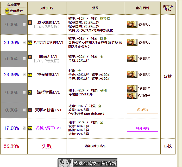Toggle the checkbox for 弐神ノ冥王LV1
This screenshot has height=167, width=182.
pyautogui.click(x=24, y=128)
